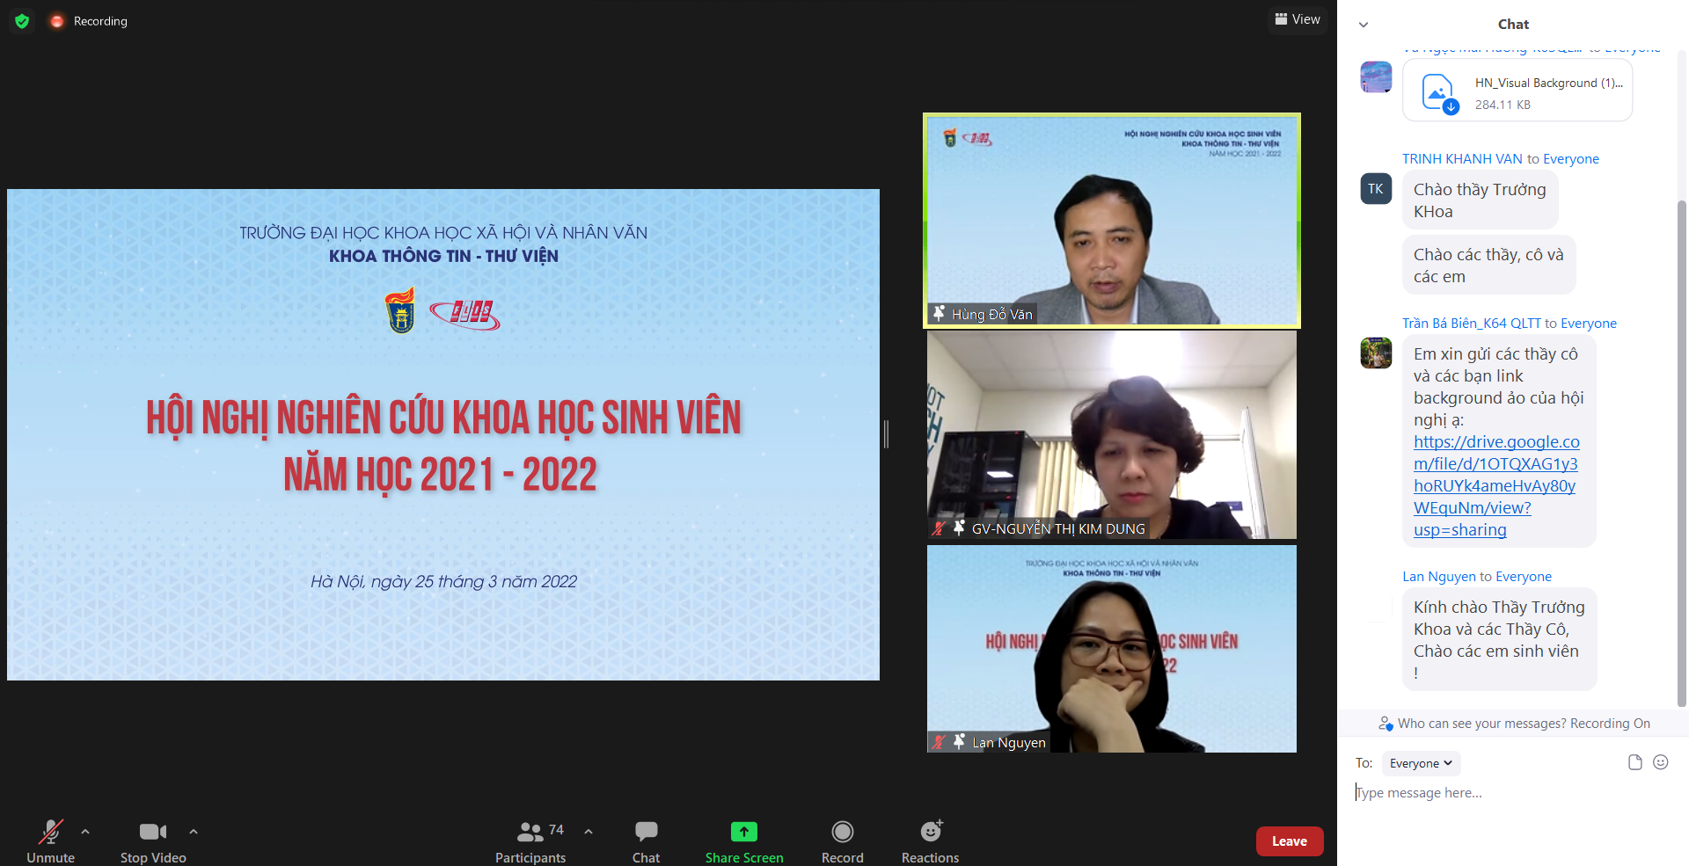The image size is (1689, 866).
Task: Collapse the Chat panel with the chevron
Action: click(x=1364, y=25)
